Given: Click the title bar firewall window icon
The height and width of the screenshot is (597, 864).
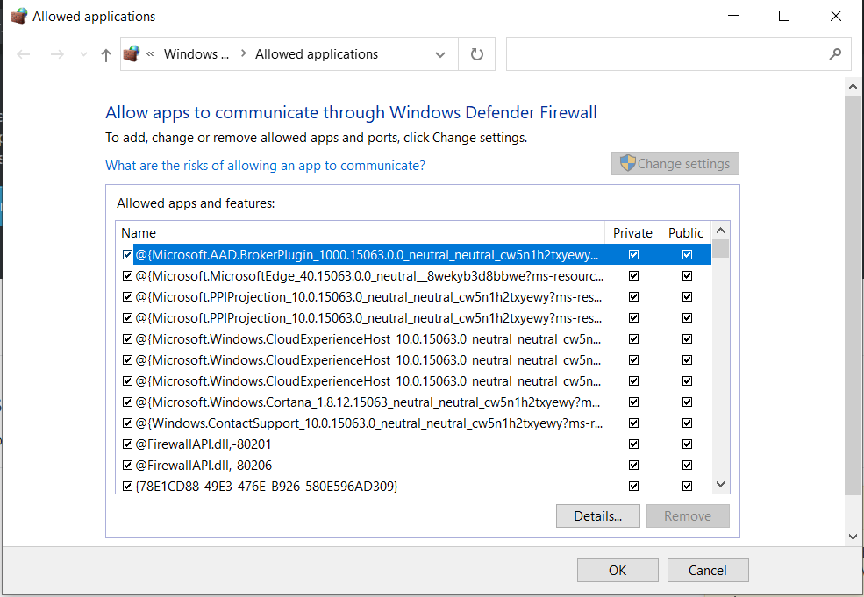Looking at the screenshot, I should coord(18,16).
